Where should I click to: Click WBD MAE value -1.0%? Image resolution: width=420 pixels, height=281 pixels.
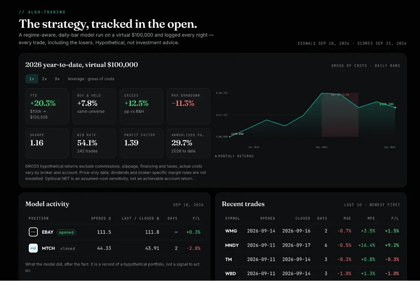(x=344, y=273)
